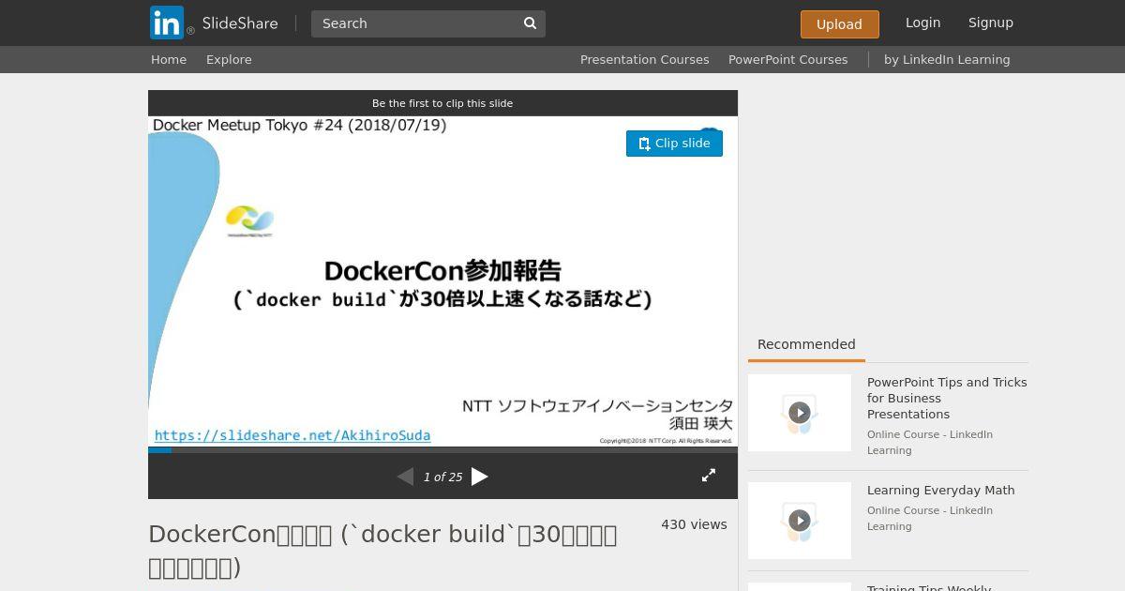The image size is (1125, 591).
Task: Click the '430 views' text
Action: (x=694, y=524)
